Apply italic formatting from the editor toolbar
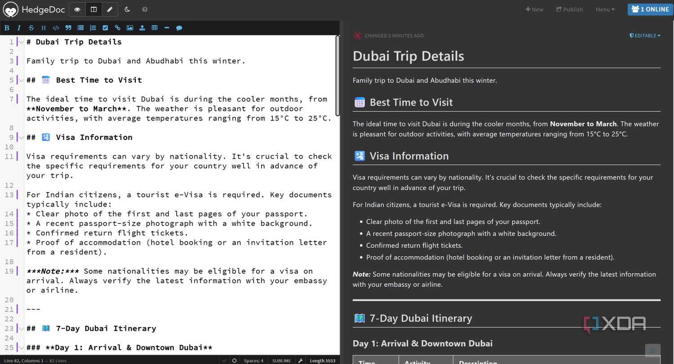This screenshot has width=674, height=364. click(x=19, y=28)
